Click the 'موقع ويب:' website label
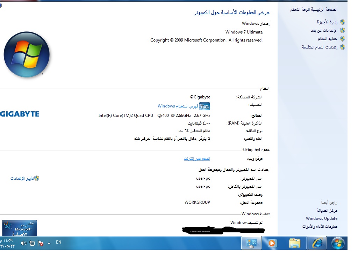 (x=255, y=159)
